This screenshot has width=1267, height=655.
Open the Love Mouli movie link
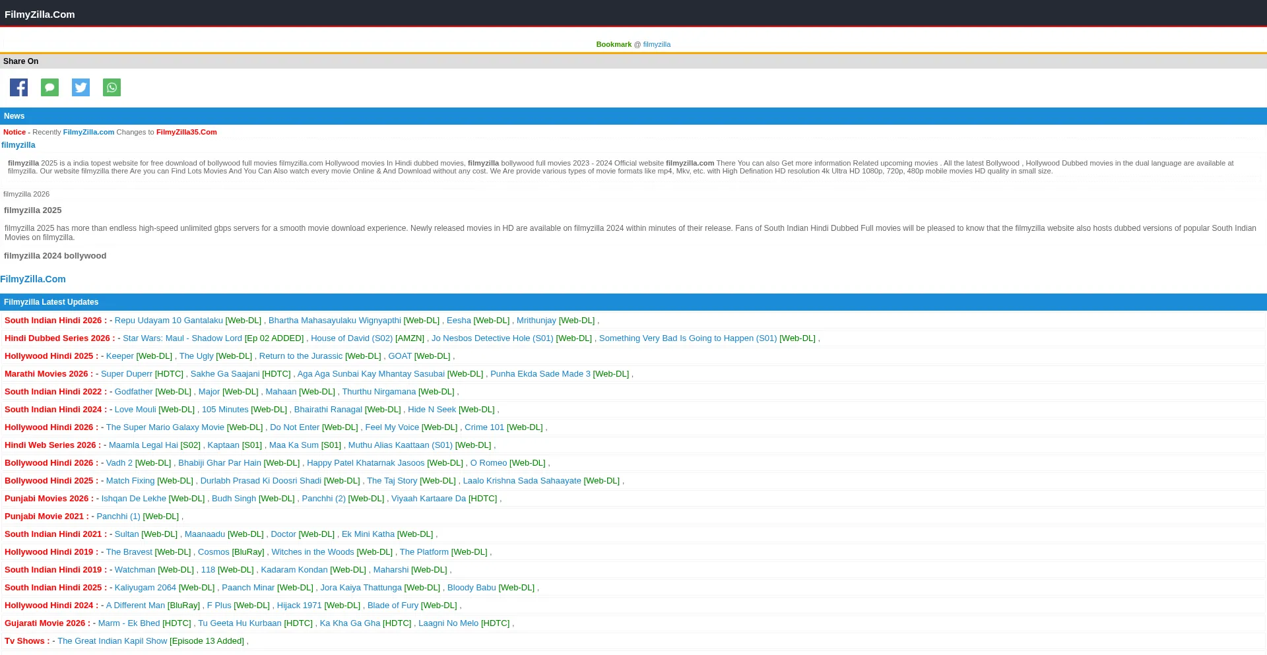click(135, 410)
